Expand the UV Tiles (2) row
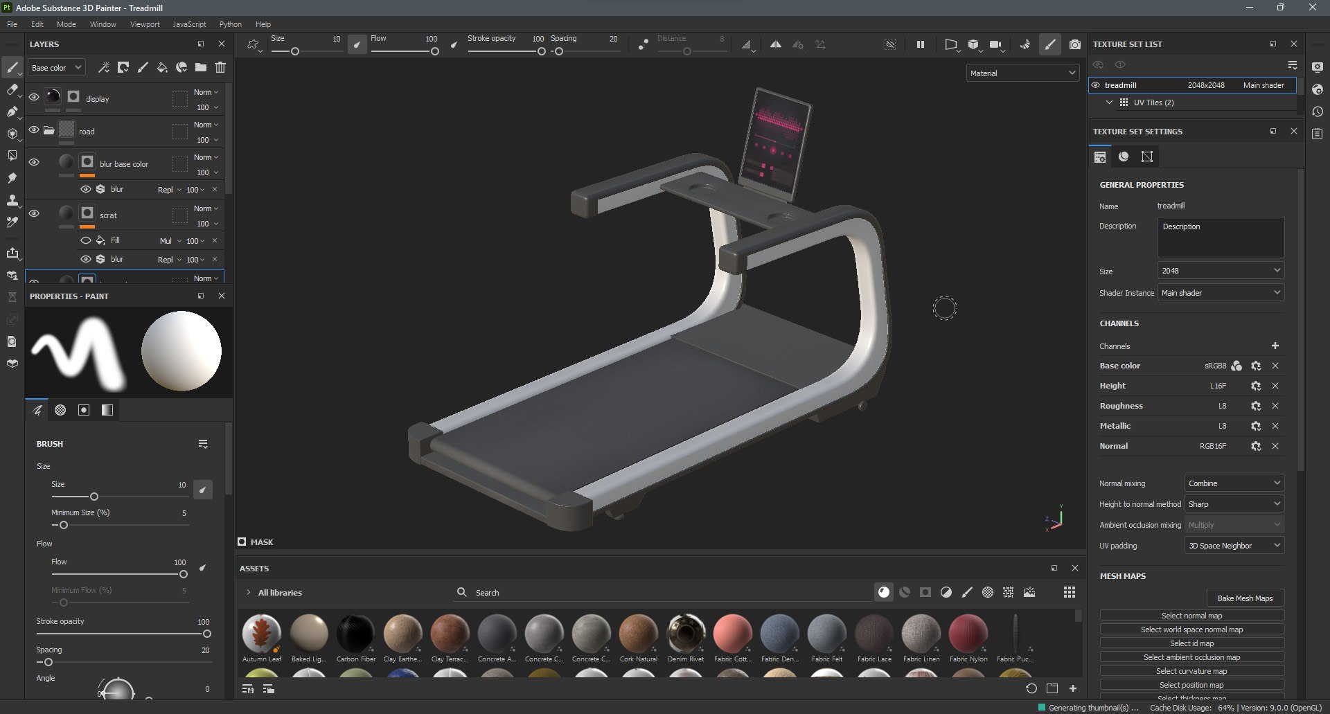 [1109, 102]
